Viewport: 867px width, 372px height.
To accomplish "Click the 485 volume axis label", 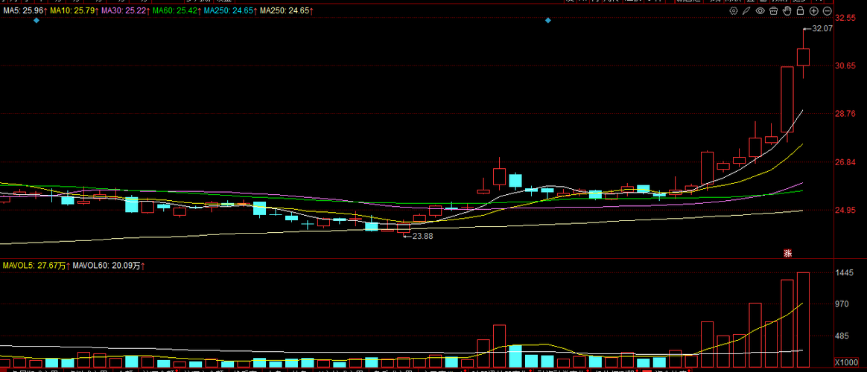I will [842, 336].
